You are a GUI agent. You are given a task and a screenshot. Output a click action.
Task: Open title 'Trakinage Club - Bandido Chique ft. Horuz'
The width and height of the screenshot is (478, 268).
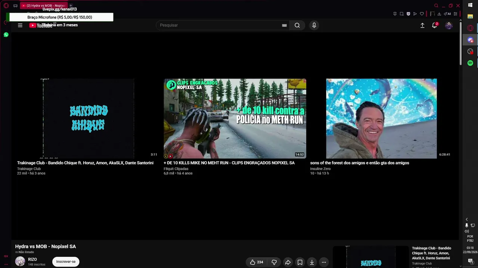[x=85, y=163]
